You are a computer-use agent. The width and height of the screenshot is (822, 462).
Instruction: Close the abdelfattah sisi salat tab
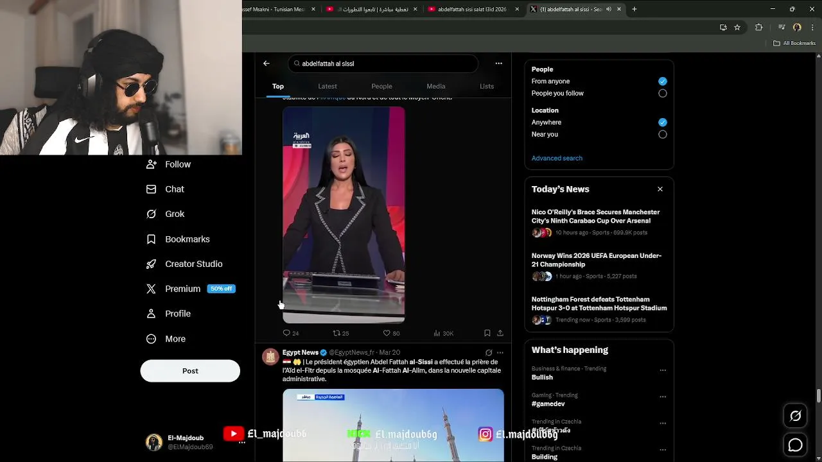[x=517, y=9]
